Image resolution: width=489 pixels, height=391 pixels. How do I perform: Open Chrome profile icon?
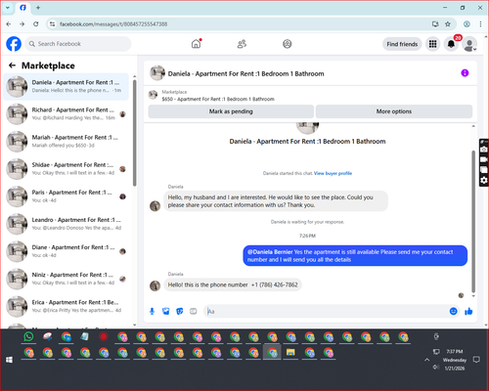point(467,23)
